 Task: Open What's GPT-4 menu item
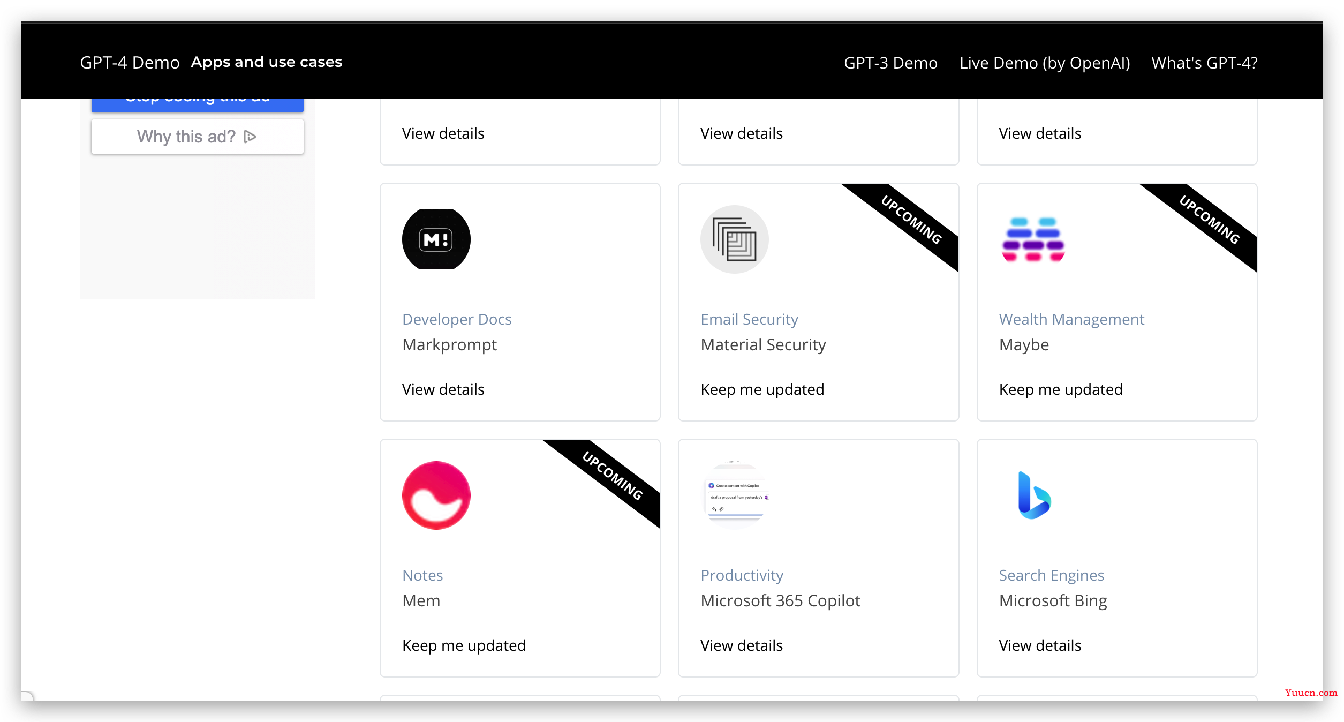point(1204,62)
